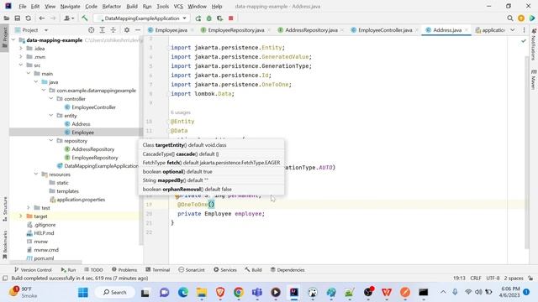Open the Services tool window

225,270
